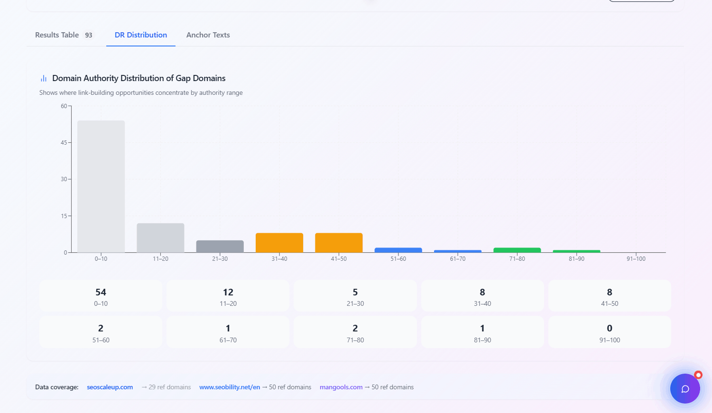Click the 0 count card for 91–100
The height and width of the screenshot is (413, 712).
click(610, 331)
